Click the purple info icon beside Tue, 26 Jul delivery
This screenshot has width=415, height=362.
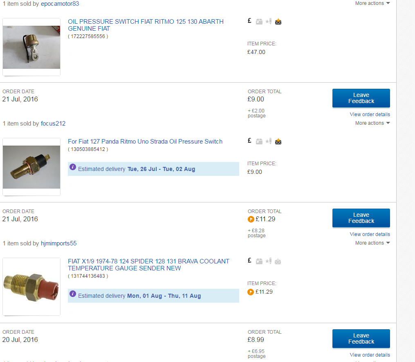[73, 167]
